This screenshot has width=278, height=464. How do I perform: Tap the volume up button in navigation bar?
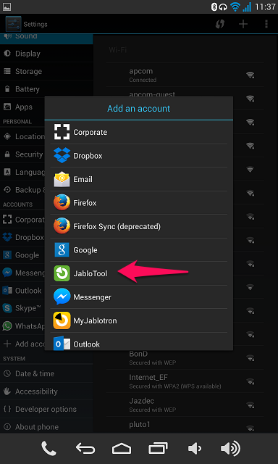click(230, 449)
